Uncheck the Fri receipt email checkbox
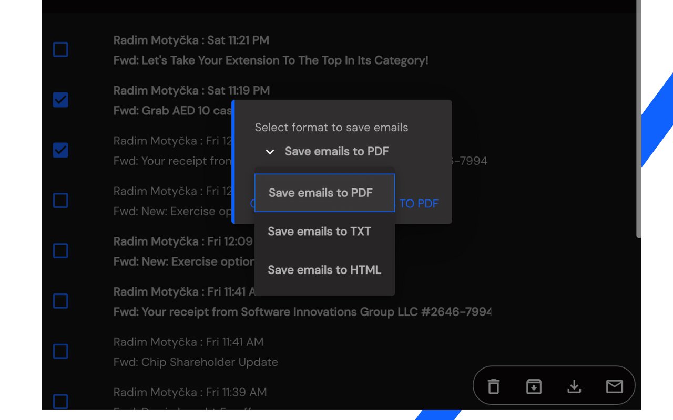 (60, 150)
